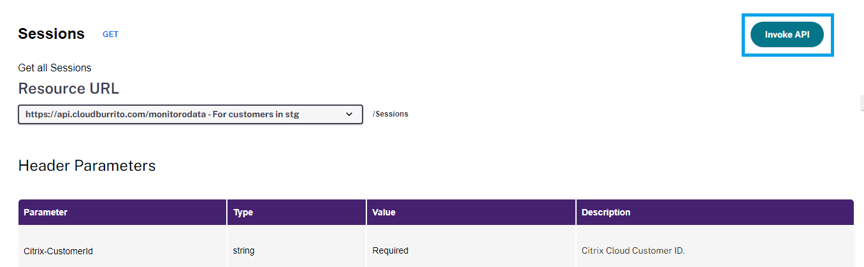Screen dimensions: 864x267
Task: Select the /Sessions endpoint path text
Action: pyautogui.click(x=390, y=114)
